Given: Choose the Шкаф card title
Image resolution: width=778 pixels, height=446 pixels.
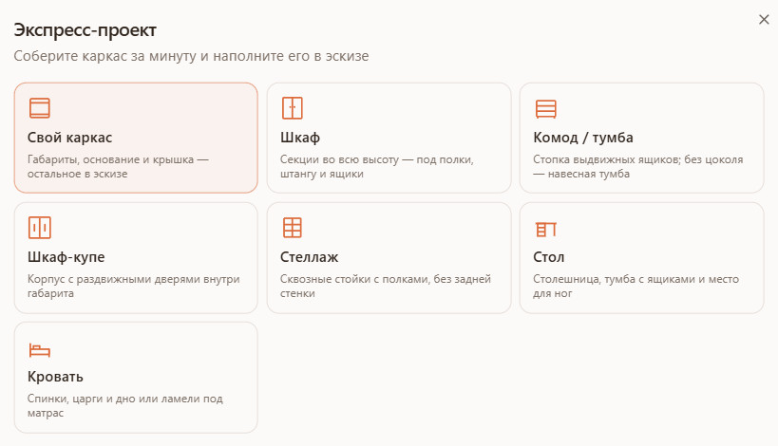Looking at the screenshot, I should (299, 138).
